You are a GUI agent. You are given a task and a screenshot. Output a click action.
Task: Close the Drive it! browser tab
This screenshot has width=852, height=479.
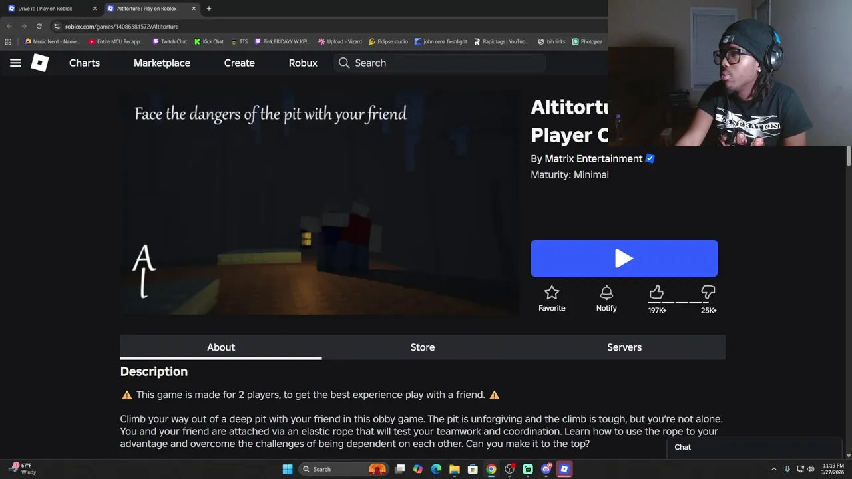[x=95, y=9]
